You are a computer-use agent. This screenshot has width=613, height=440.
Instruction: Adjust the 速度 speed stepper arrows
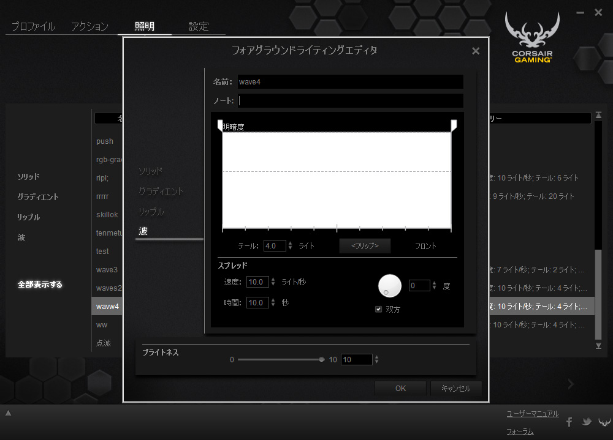coord(273,282)
